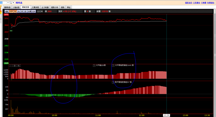The image size is (216, 117).
Task: Click the plus add-stock icon
Action: pos(13,3)
